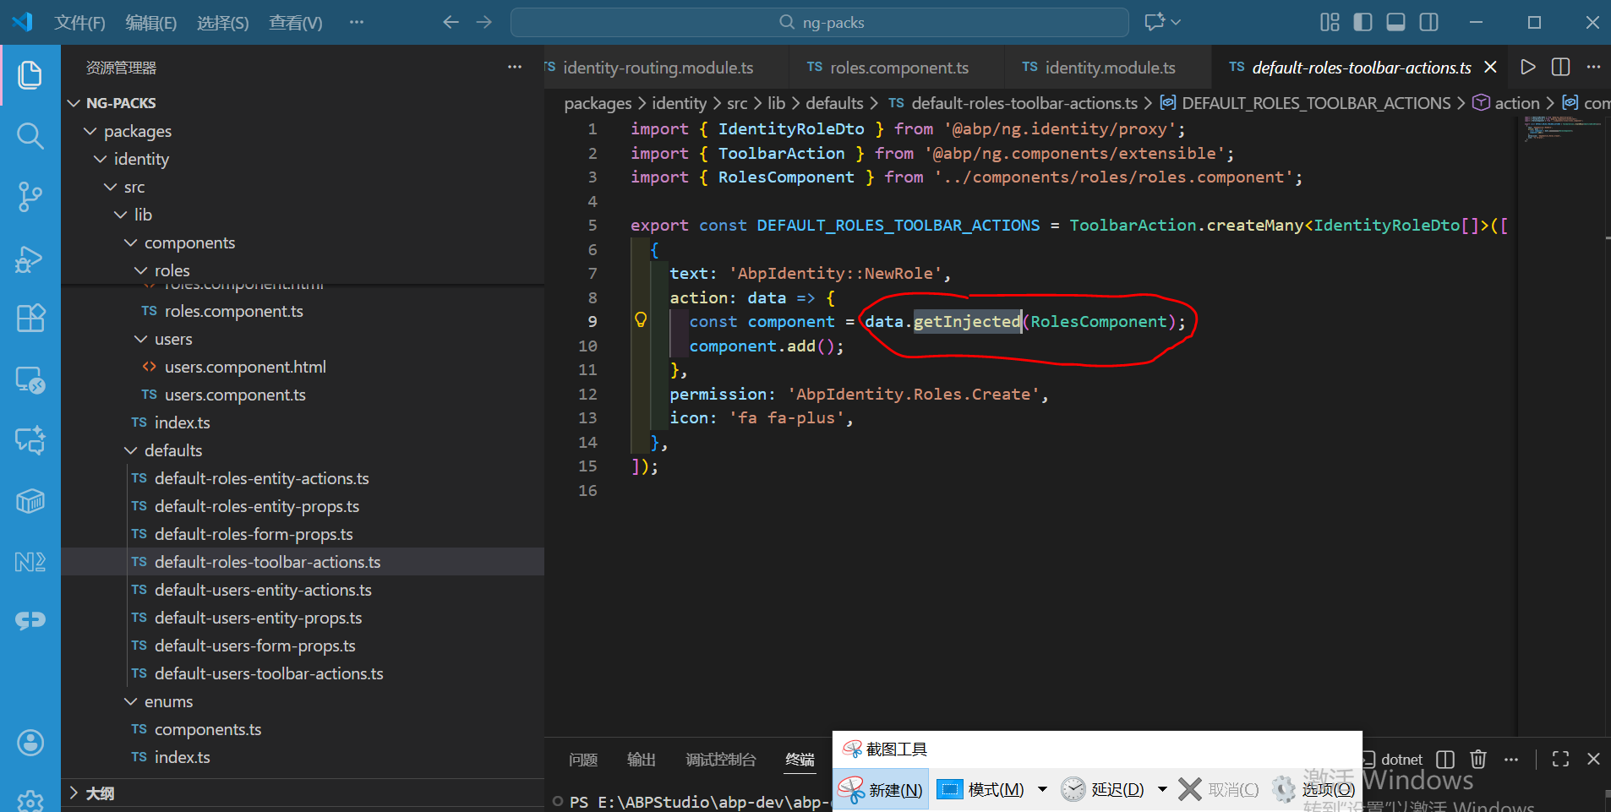Toggle the primary side bar visibility
1611x812 pixels.
click(x=1363, y=22)
